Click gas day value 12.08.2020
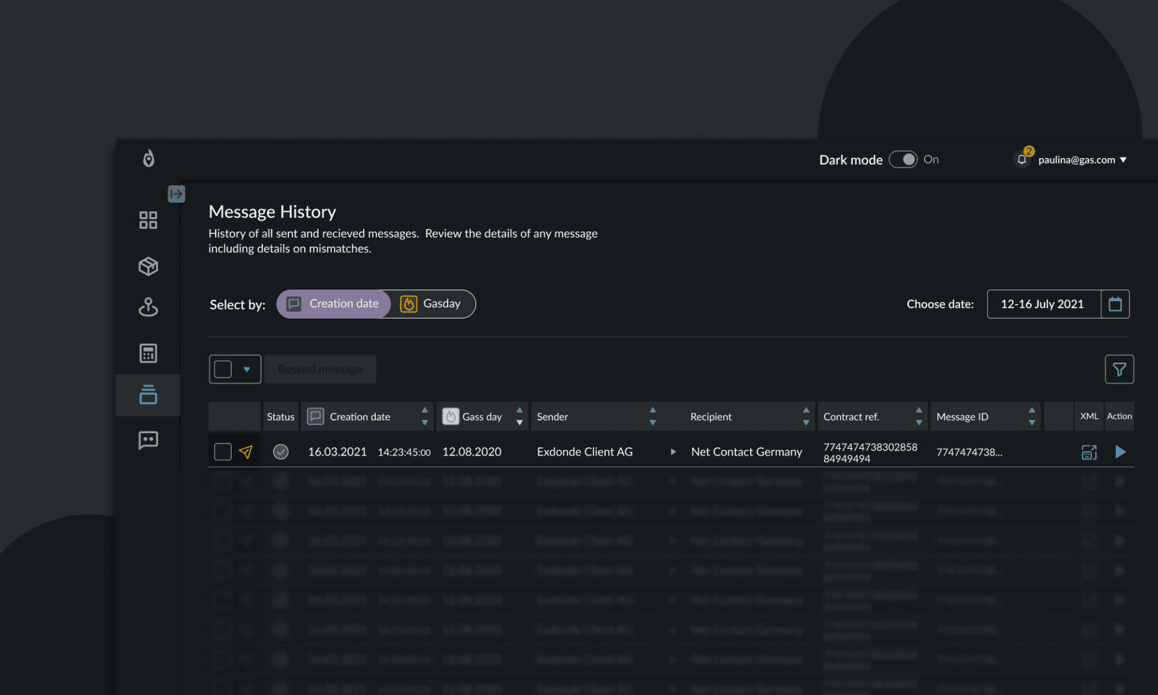1158x695 pixels. pos(472,452)
